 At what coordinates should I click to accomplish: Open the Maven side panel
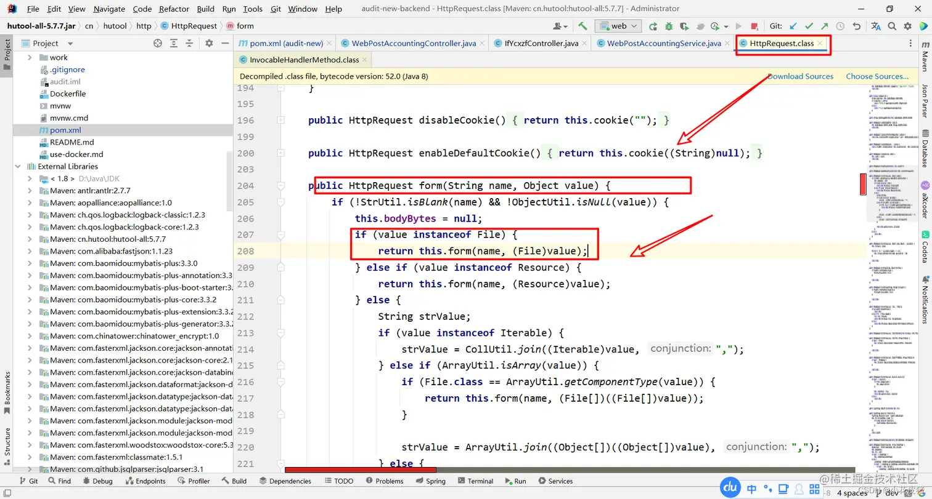tap(925, 57)
